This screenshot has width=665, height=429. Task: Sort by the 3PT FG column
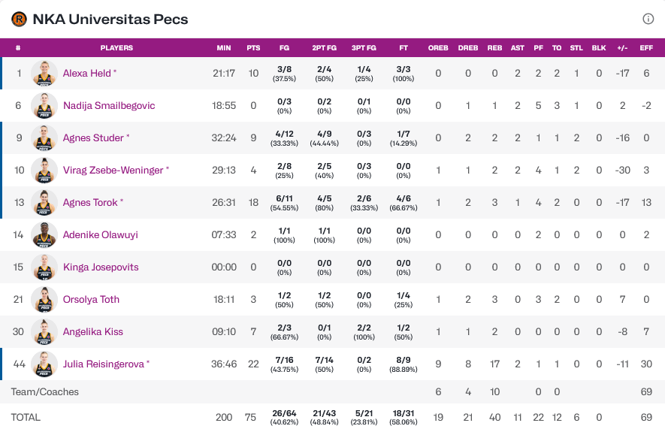click(x=364, y=48)
